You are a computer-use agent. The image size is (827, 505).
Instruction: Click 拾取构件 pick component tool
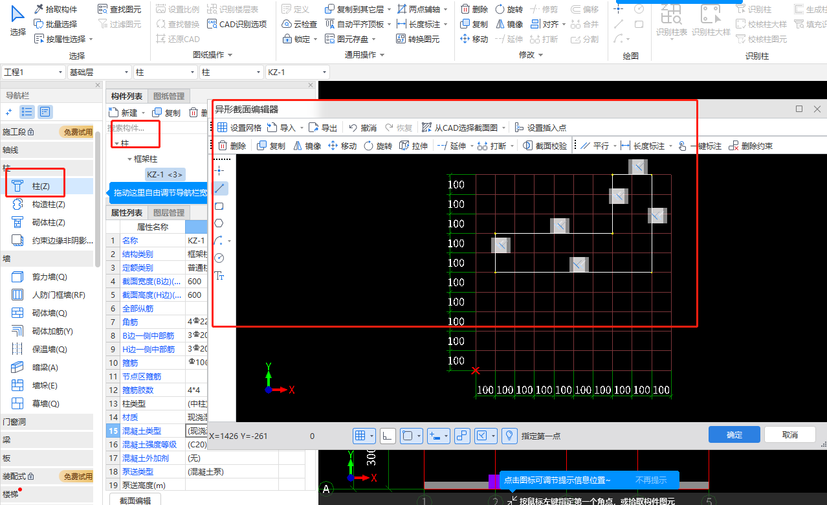(x=56, y=9)
